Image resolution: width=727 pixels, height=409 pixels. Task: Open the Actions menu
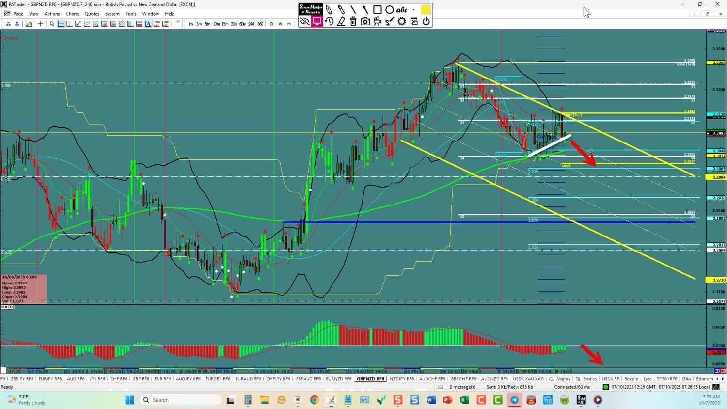tap(52, 14)
